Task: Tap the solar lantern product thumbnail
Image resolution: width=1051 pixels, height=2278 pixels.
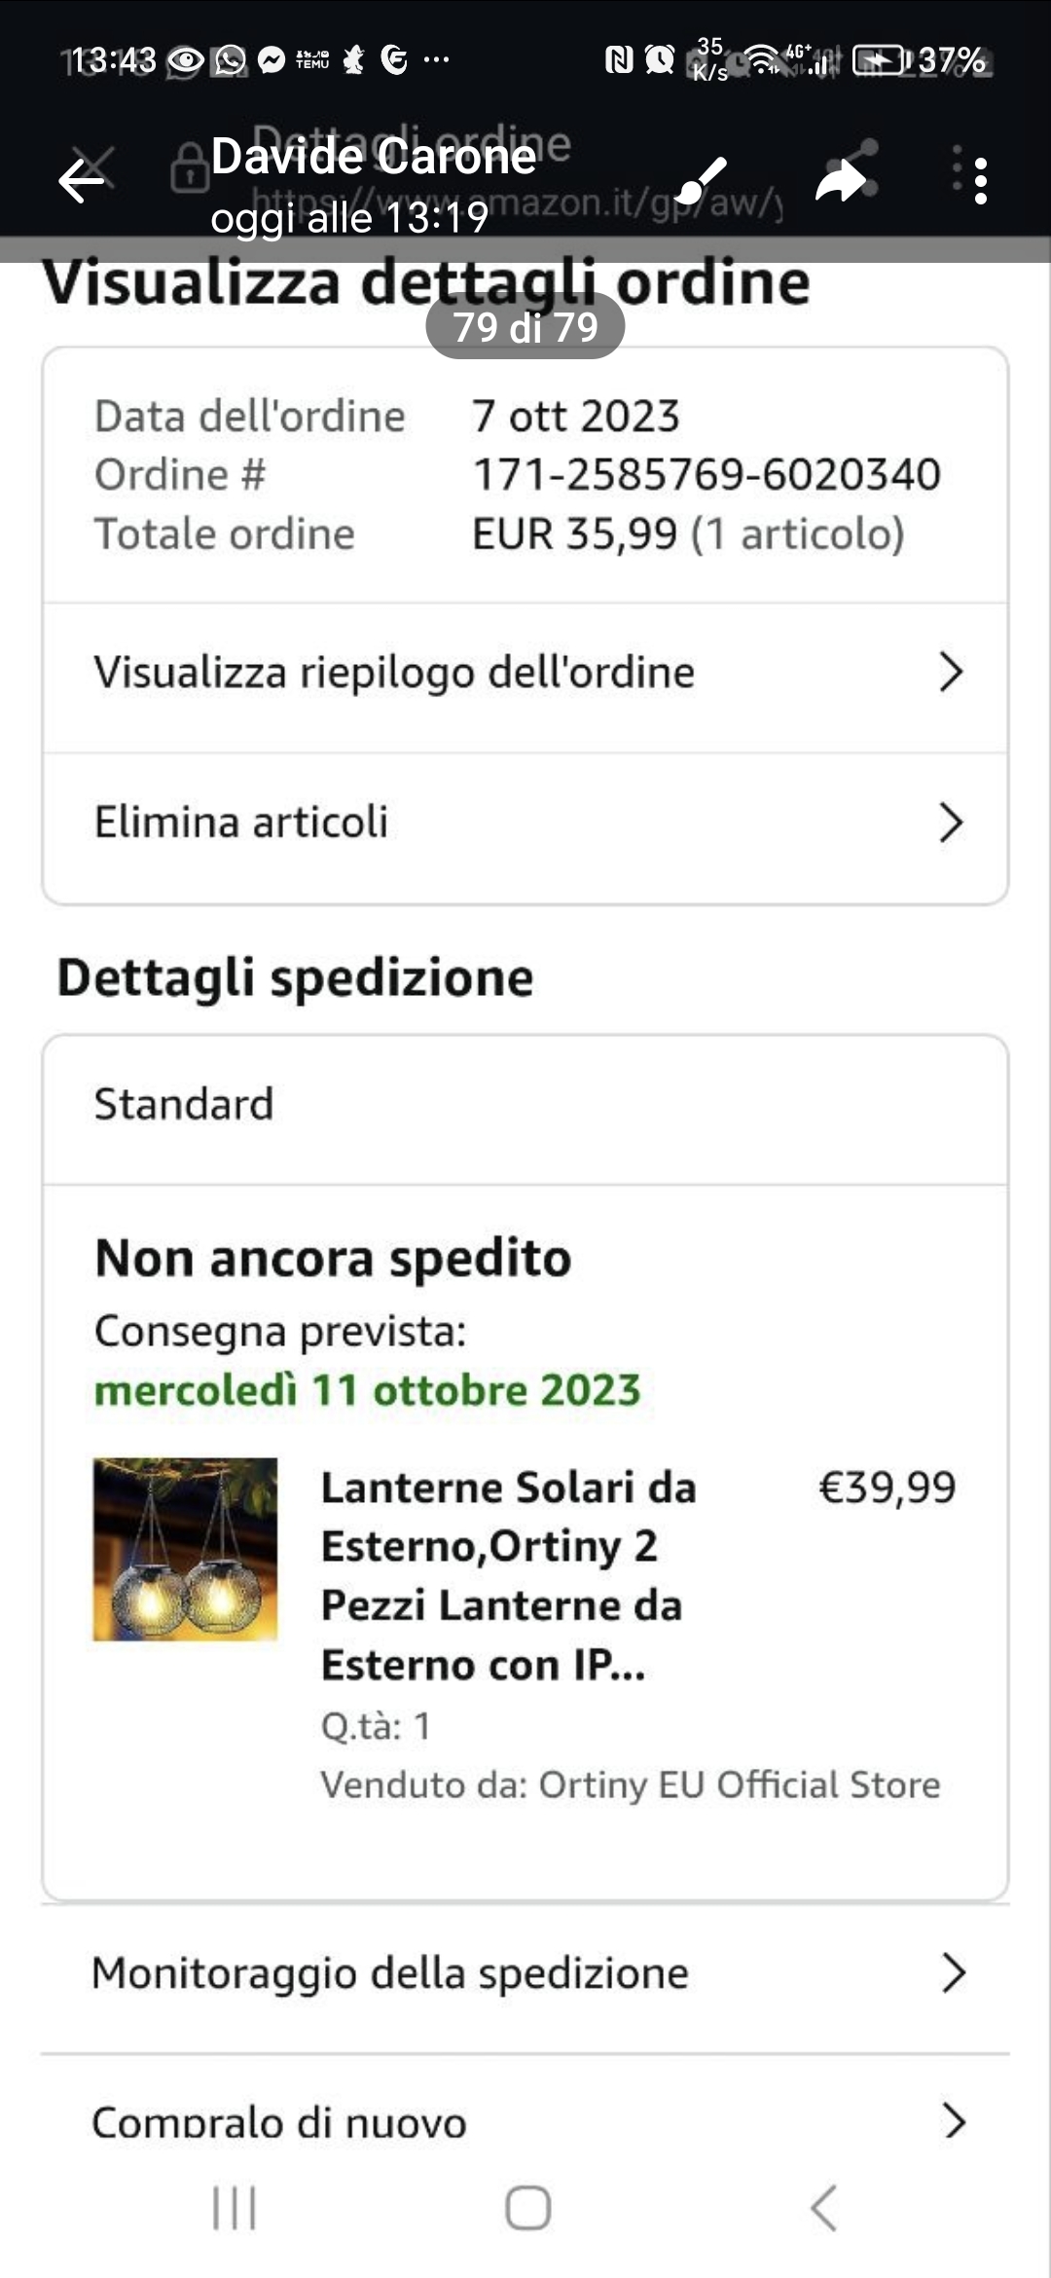Action: click(x=185, y=1549)
